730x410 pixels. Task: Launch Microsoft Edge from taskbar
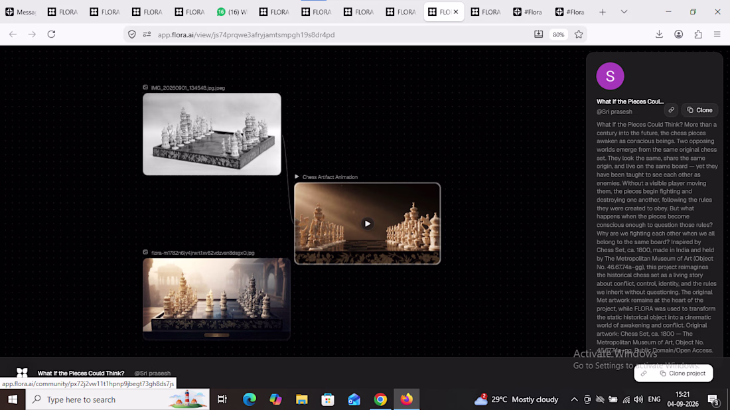[249, 399]
